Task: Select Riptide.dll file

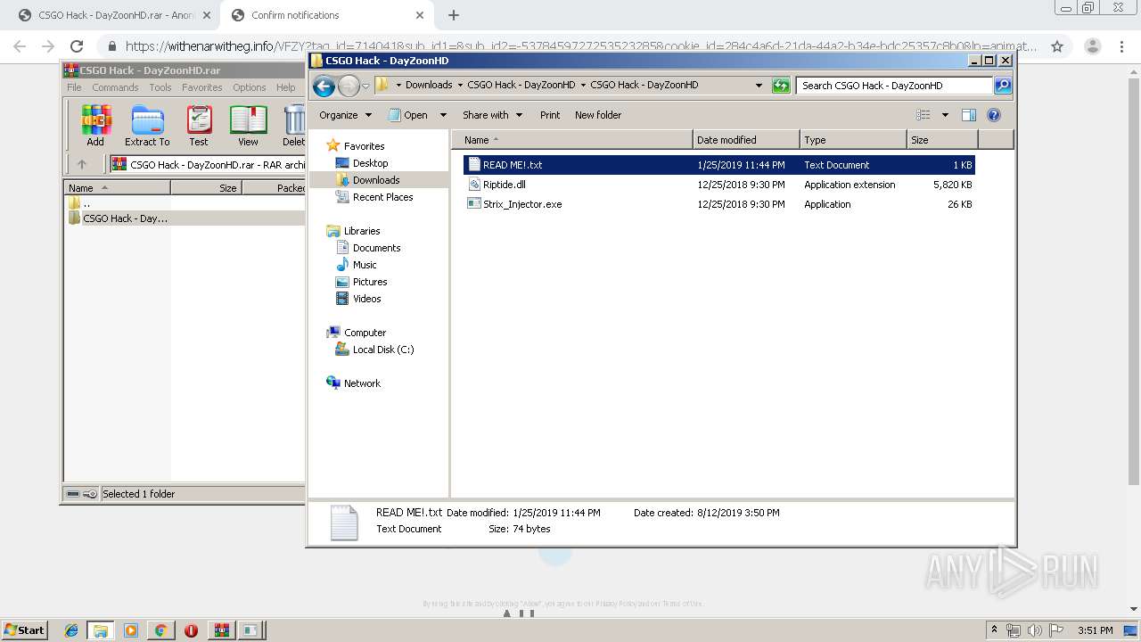Action: (x=718, y=185)
